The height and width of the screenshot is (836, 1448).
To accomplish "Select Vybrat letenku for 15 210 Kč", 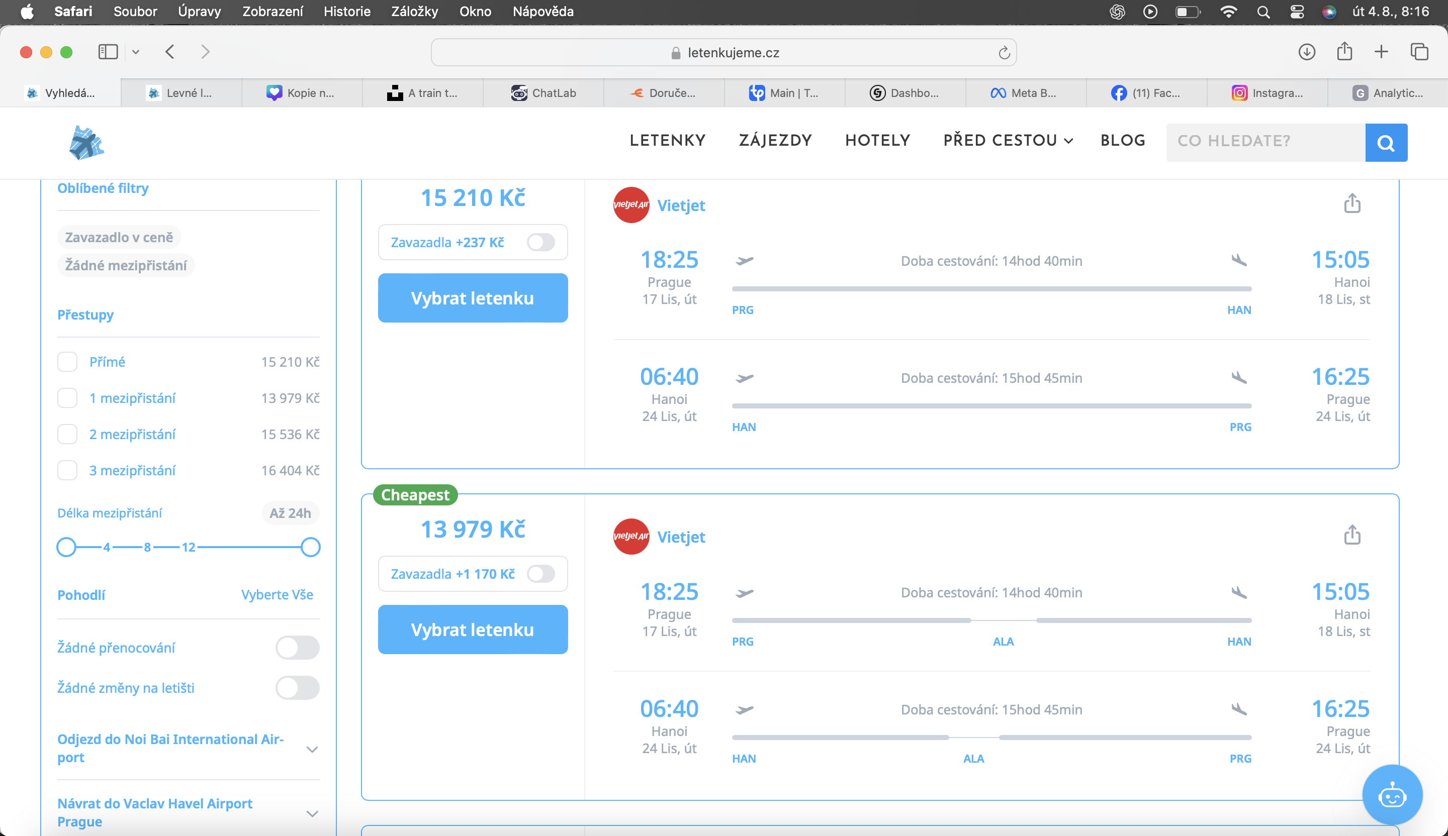I will point(473,298).
